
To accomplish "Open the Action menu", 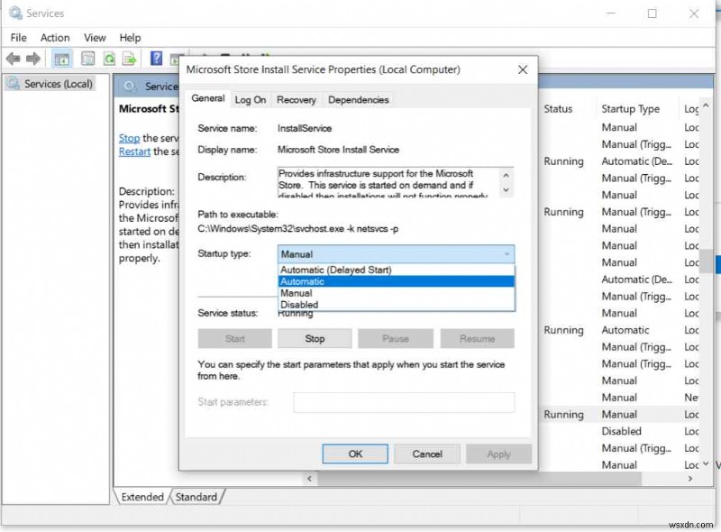I will [x=55, y=37].
